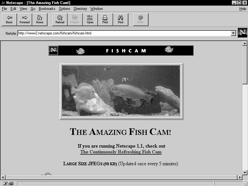The height and width of the screenshot is (186, 248).
Task: Click 'If you are running Netscape 1.1' text
Action: click(110, 146)
